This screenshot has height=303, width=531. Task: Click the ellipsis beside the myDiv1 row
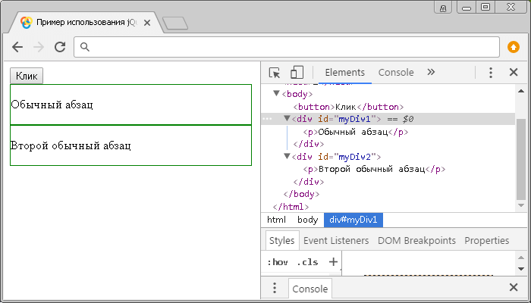pyautogui.click(x=267, y=119)
